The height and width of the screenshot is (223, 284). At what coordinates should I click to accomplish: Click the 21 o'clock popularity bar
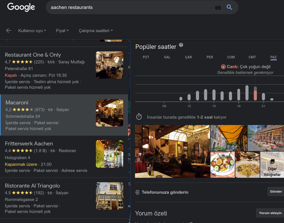pos(264,97)
